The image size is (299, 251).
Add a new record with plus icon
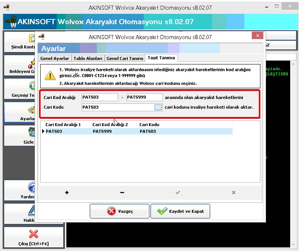point(67,193)
